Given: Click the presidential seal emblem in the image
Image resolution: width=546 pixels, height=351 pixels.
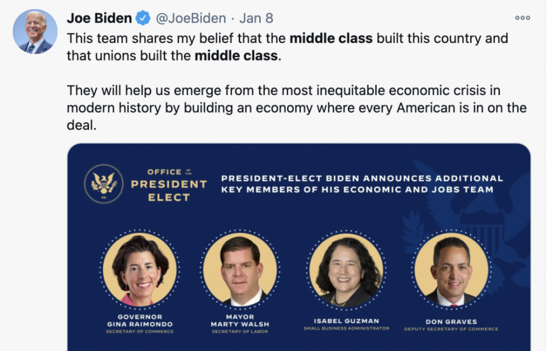Looking at the screenshot, I should click(x=104, y=183).
